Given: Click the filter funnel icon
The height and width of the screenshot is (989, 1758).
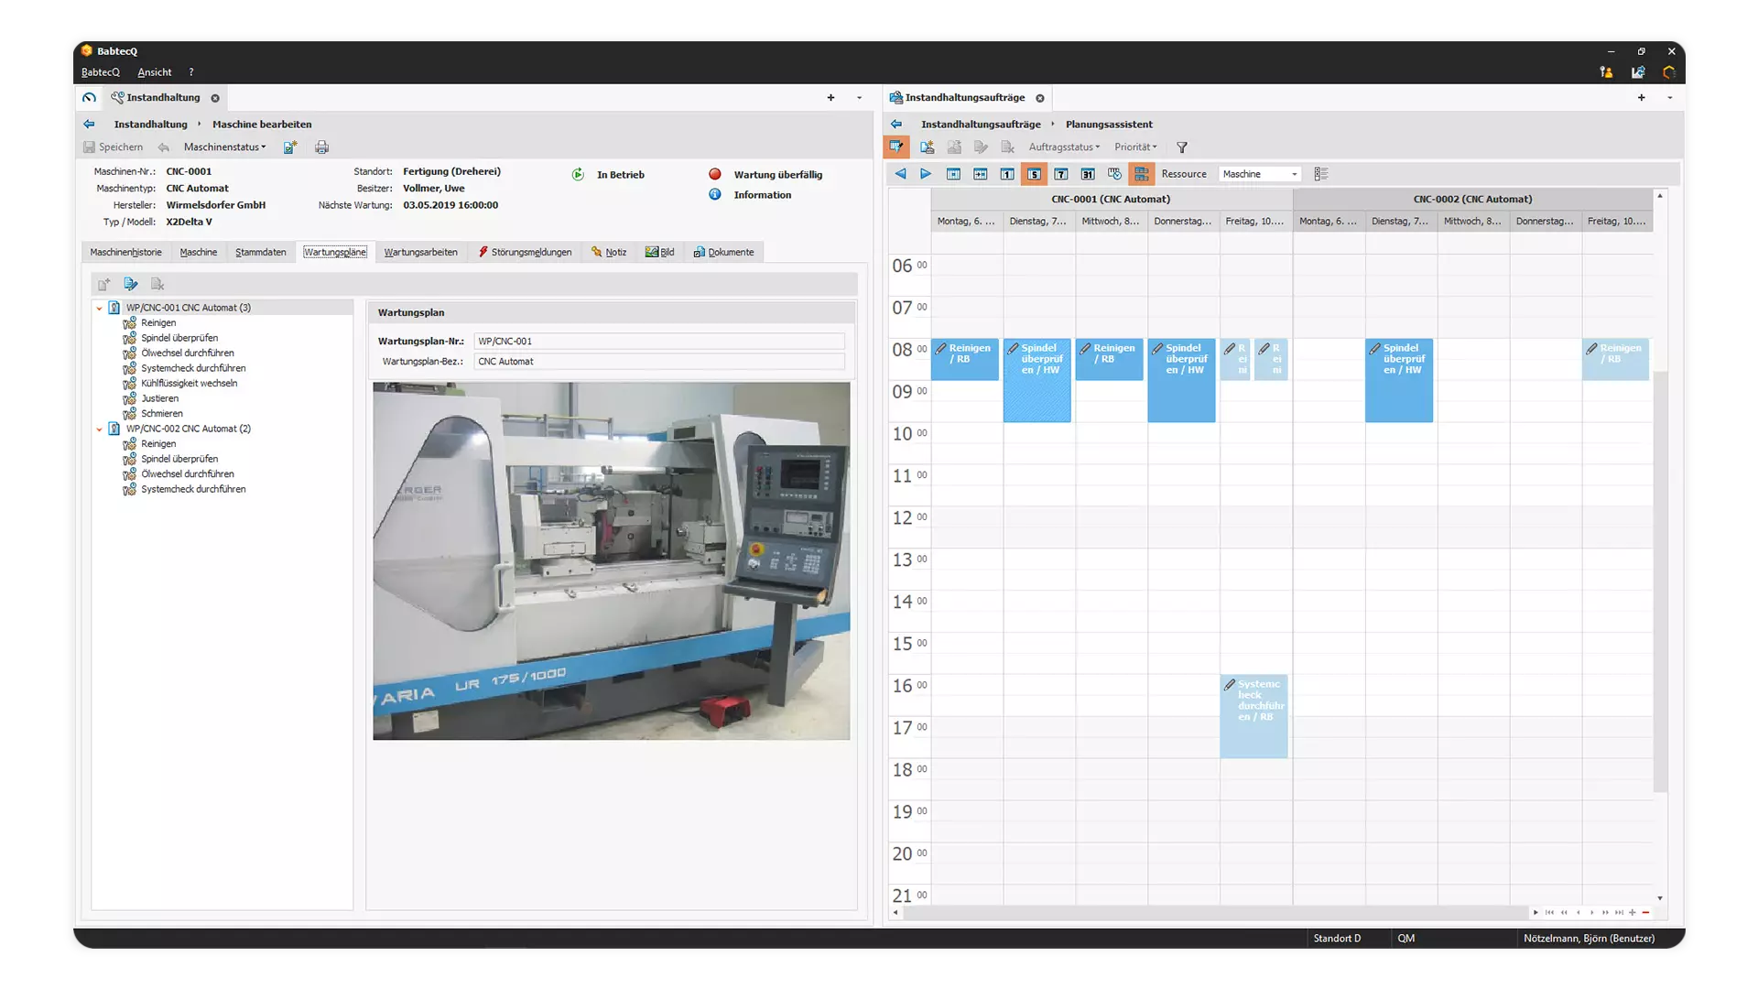Looking at the screenshot, I should click(1182, 147).
